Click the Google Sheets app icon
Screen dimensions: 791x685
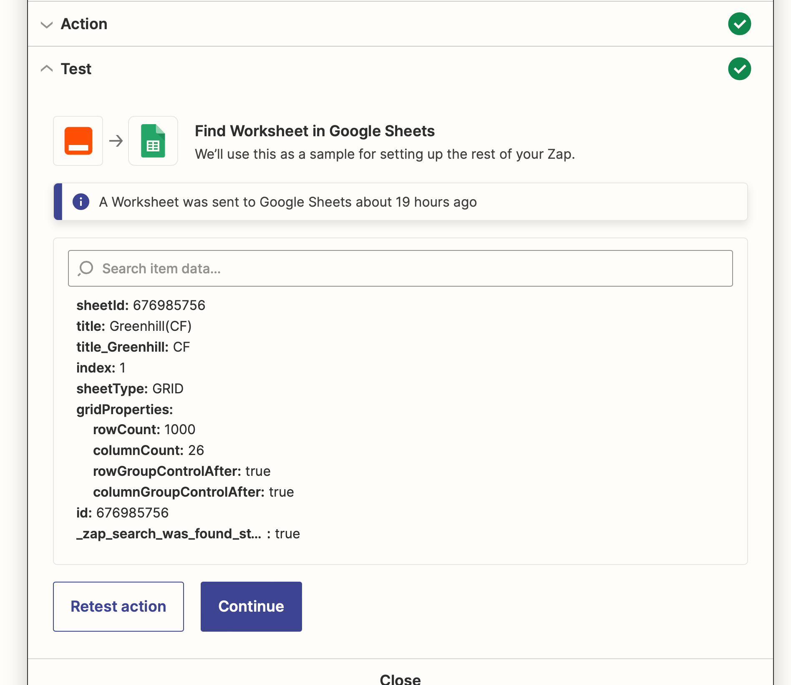pyautogui.click(x=153, y=141)
